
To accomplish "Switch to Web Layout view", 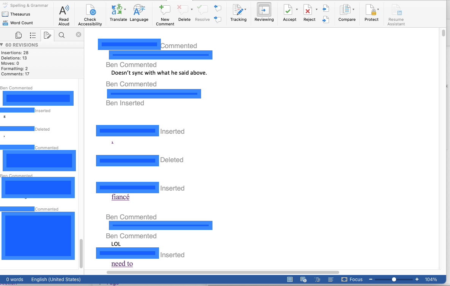I will pos(303,280).
